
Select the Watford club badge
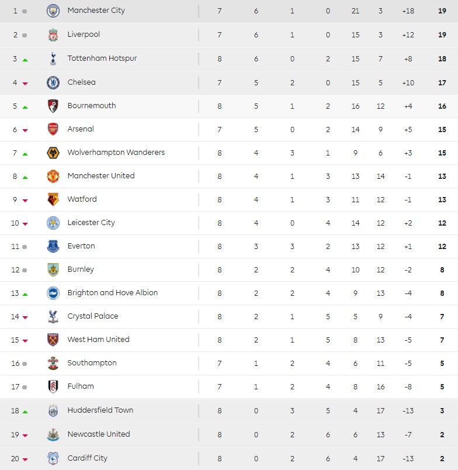53,199
